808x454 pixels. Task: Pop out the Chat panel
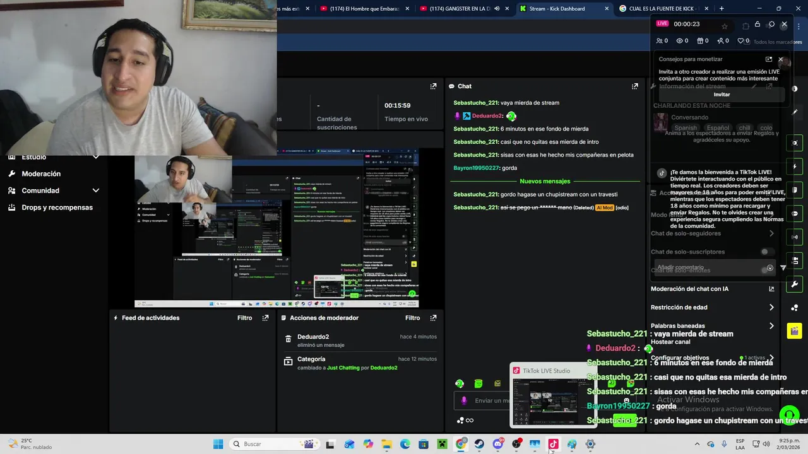pyautogui.click(x=634, y=86)
